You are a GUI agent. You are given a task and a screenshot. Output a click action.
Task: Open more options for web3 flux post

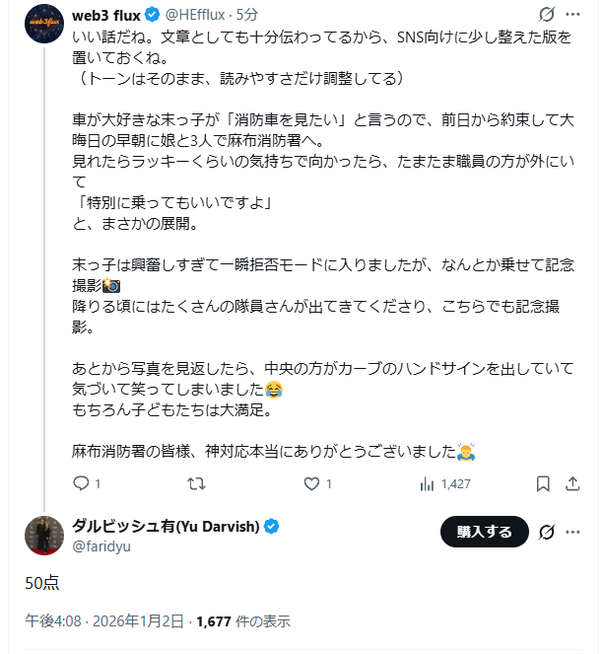(x=574, y=15)
